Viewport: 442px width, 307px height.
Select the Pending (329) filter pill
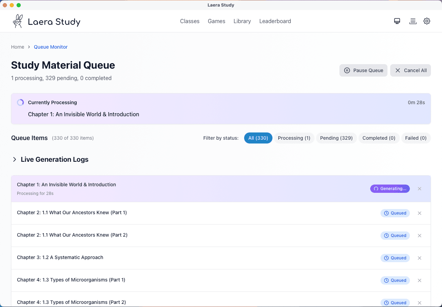click(x=336, y=138)
